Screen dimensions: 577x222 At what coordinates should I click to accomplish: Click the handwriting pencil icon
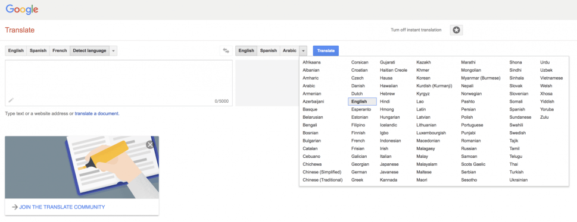point(11,100)
